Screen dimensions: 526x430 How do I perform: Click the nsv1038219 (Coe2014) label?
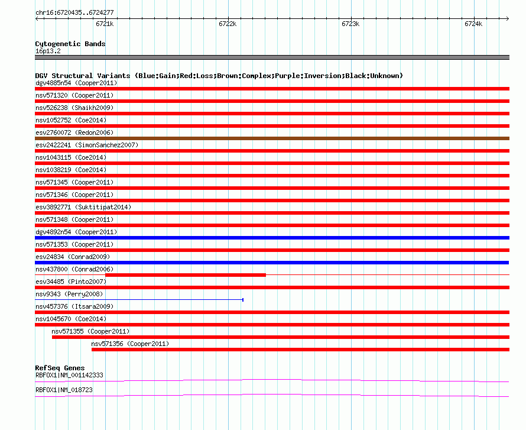(71, 170)
